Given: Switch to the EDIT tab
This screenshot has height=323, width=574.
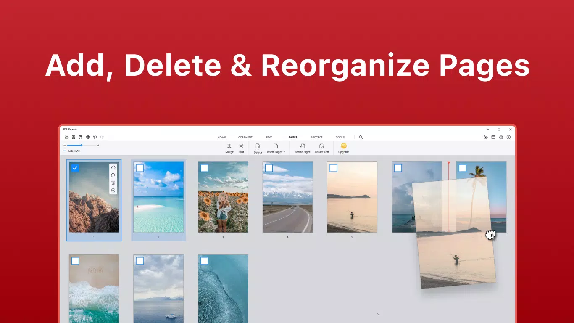Looking at the screenshot, I should pyautogui.click(x=269, y=138).
